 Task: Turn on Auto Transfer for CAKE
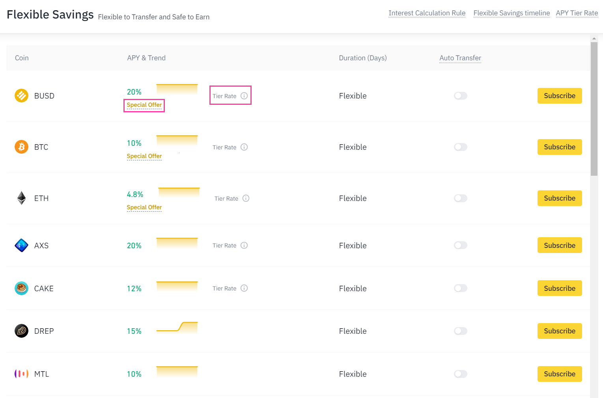460,288
